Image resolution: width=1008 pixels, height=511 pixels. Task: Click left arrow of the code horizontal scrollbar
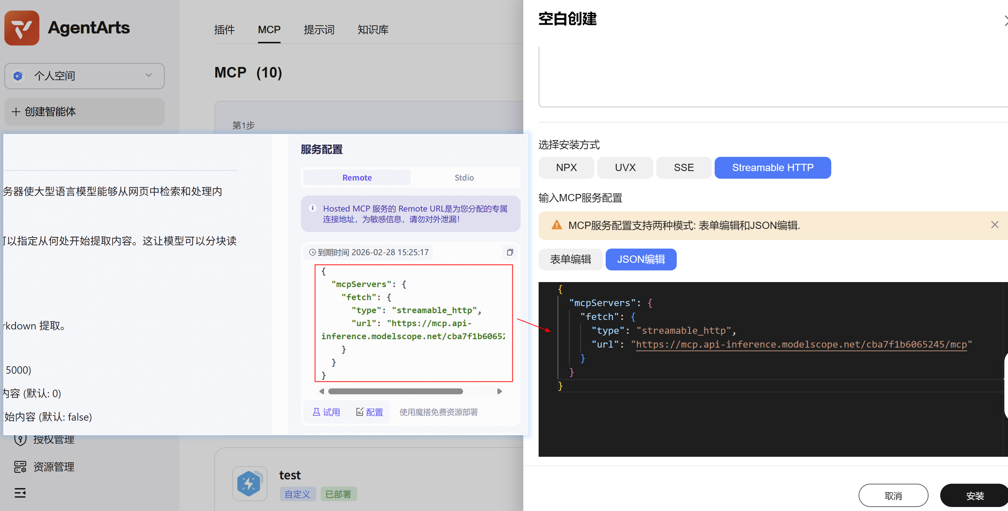(x=322, y=391)
